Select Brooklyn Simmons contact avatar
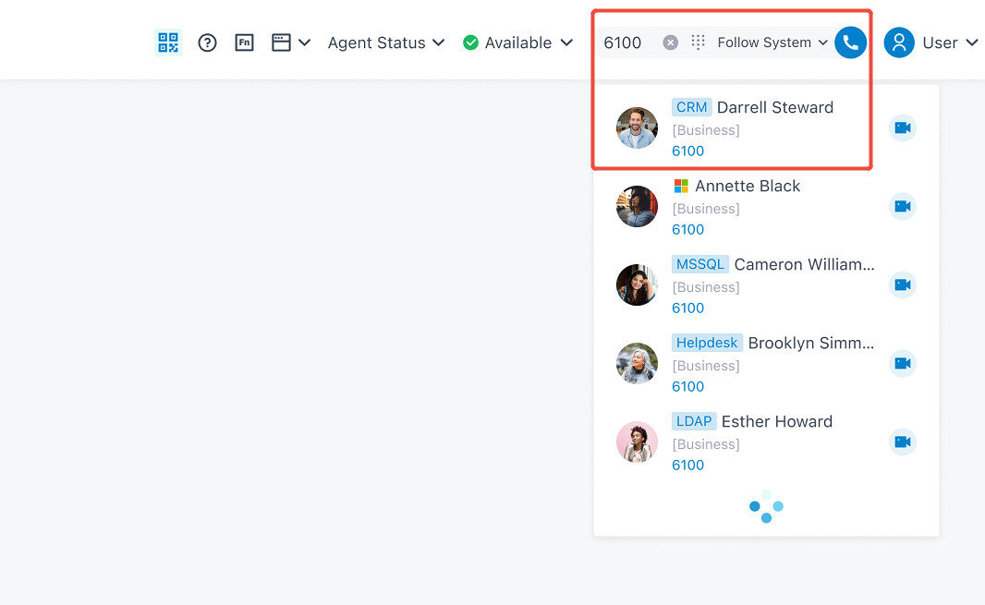Viewport: 985px width, 605px height. 637,363
